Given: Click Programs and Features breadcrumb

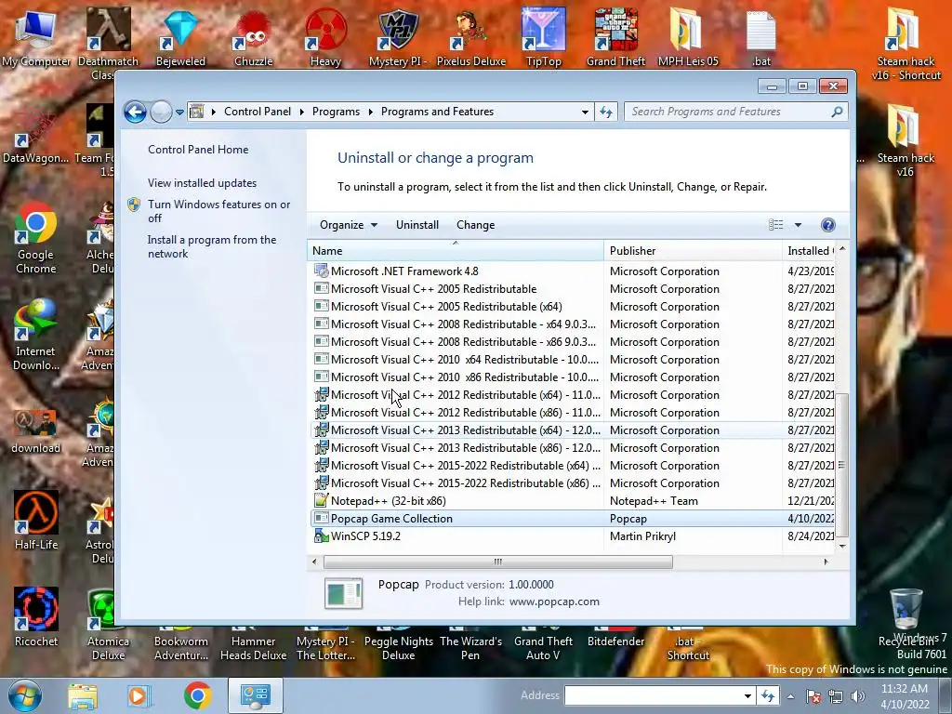Looking at the screenshot, I should point(437,112).
